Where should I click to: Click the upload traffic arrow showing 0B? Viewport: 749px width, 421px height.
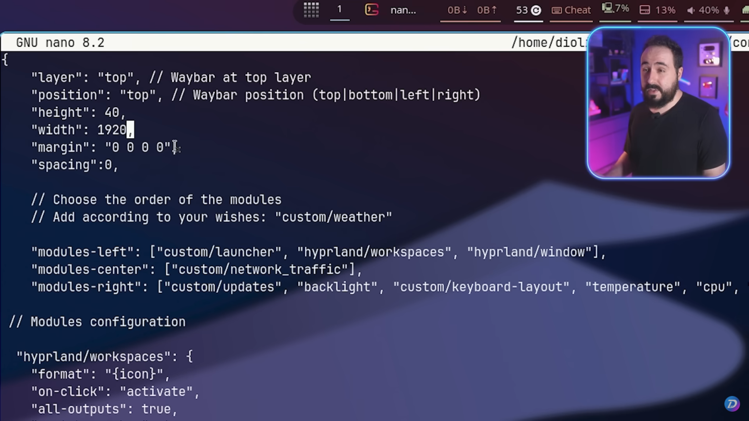485,10
